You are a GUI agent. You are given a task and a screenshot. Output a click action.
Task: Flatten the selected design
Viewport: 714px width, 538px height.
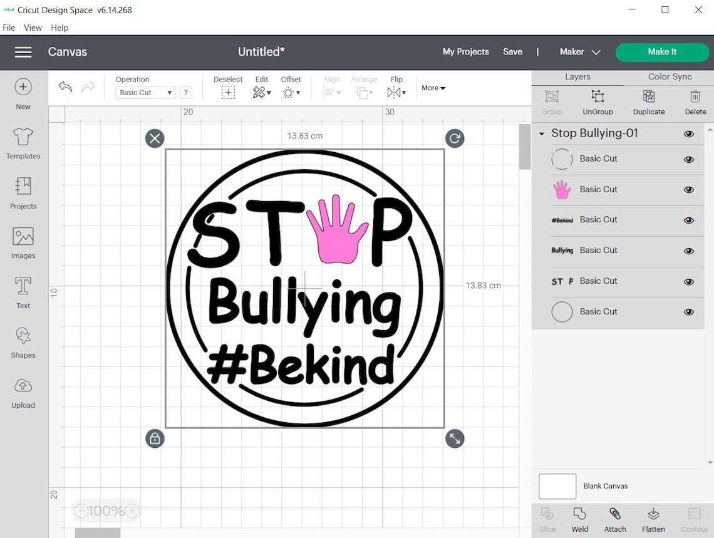653,519
